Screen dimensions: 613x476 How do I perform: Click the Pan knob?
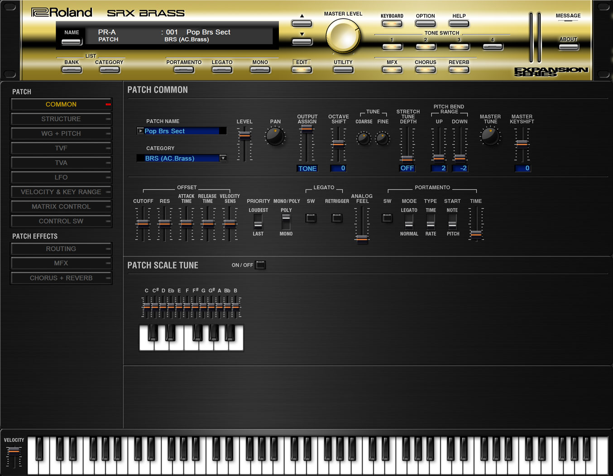tap(275, 136)
